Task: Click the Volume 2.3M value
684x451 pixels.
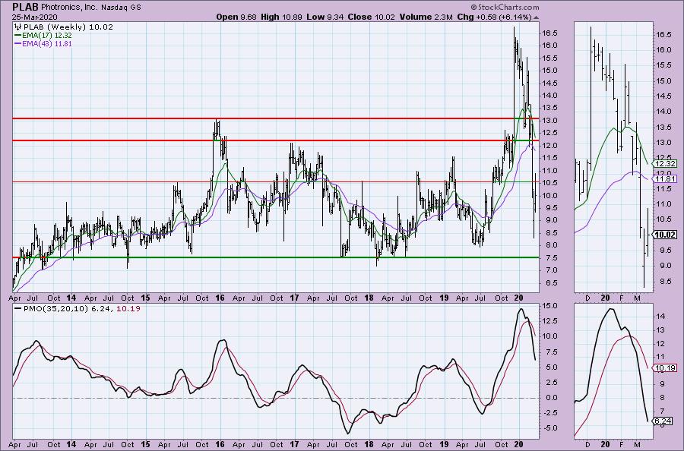Action: click(426, 17)
